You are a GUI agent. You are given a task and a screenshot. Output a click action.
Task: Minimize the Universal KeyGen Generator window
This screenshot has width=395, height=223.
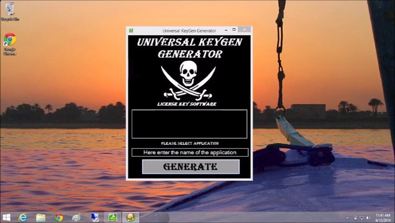coord(226,30)
